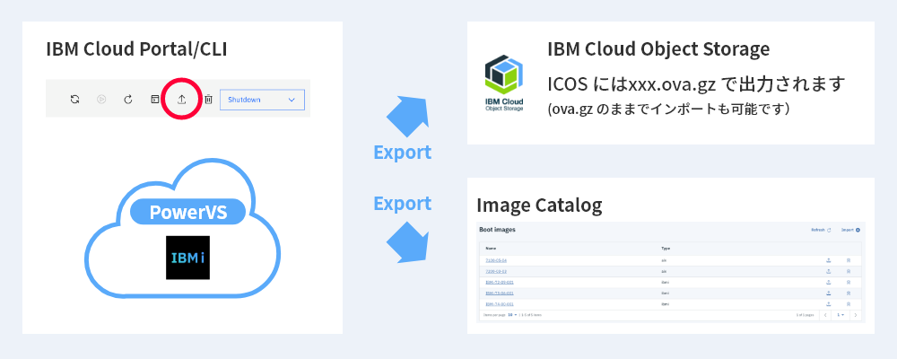The image size is (897, 359).
Task: Go to the previous page arrow
Action: (x=827, y=315)
